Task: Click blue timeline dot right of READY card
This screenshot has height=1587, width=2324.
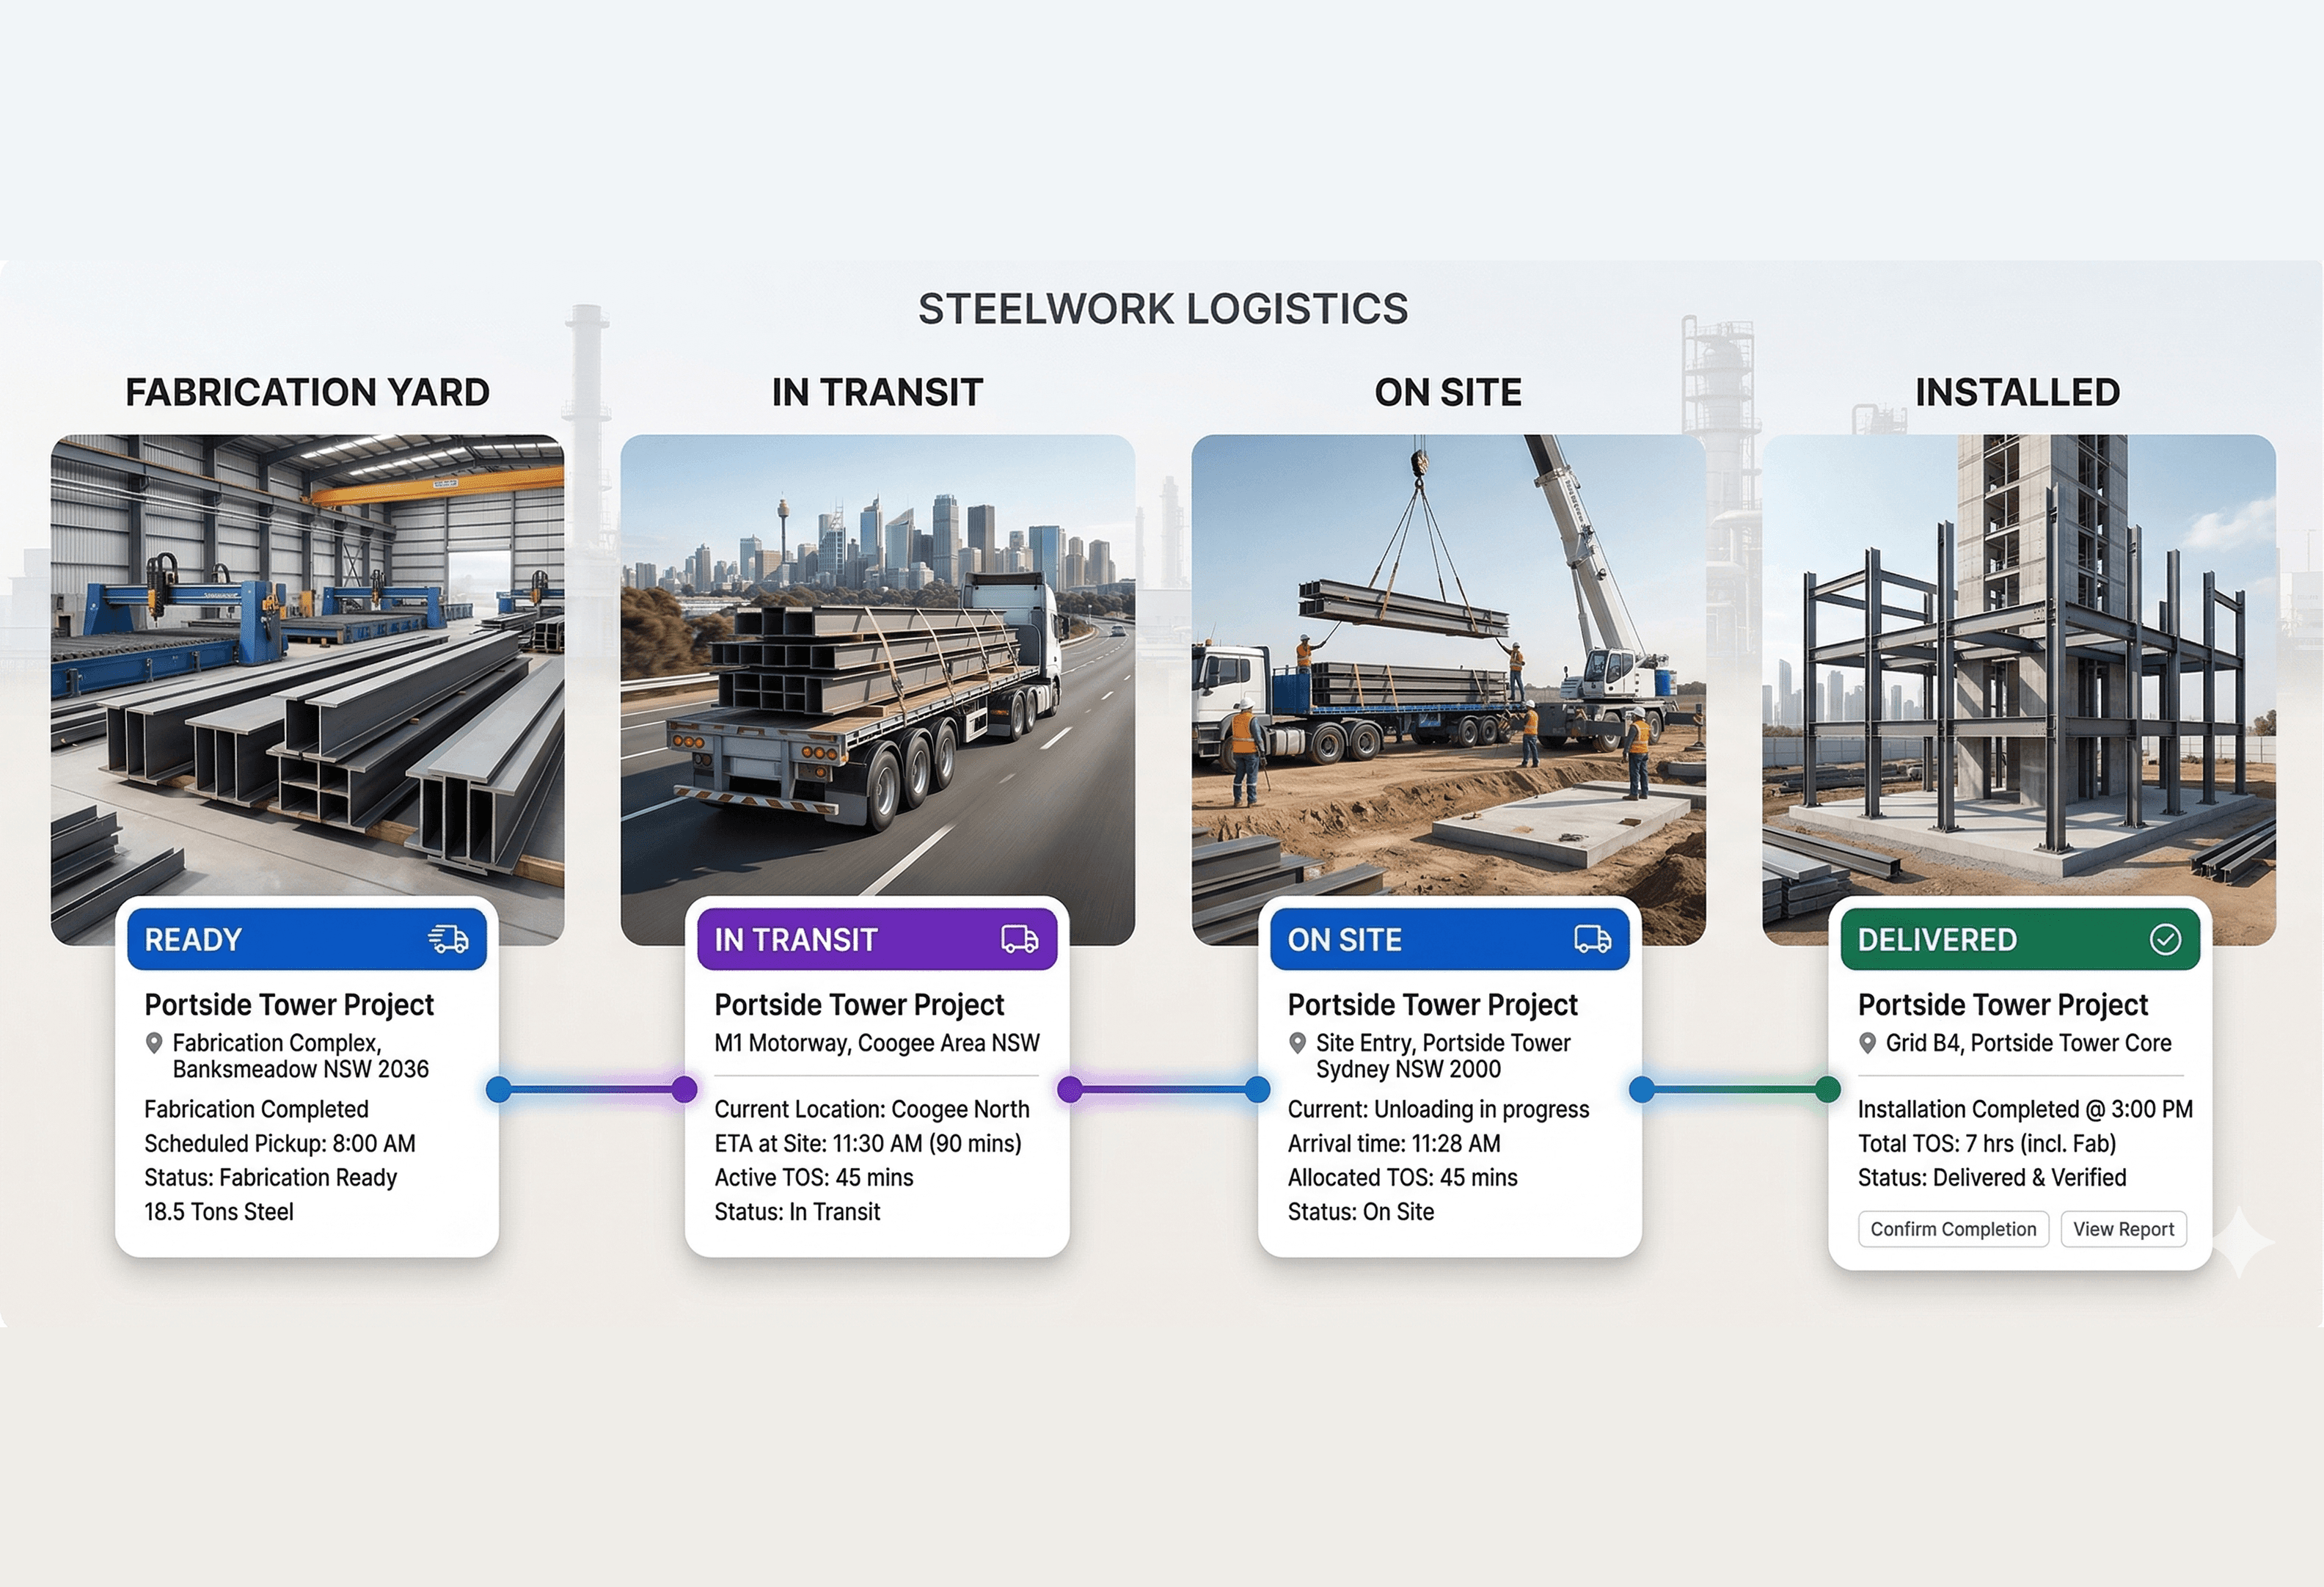Action: [x=498, y=1090]
